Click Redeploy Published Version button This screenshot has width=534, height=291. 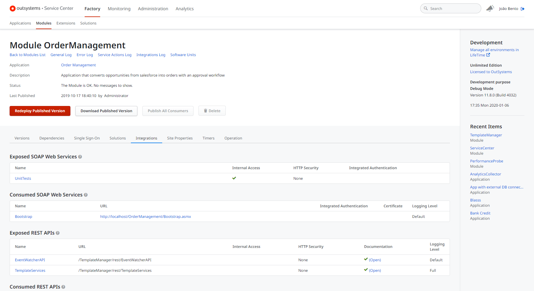(x=40, y=111)
